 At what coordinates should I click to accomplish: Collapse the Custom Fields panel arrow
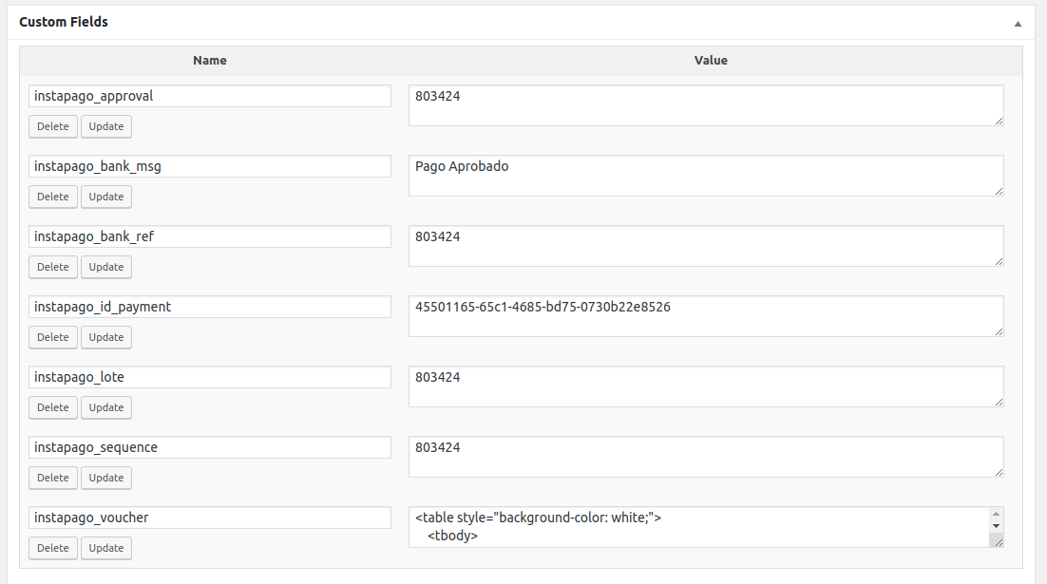click(1018, 23)
